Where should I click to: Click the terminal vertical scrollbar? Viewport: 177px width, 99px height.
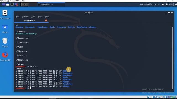tap(173, 58)
